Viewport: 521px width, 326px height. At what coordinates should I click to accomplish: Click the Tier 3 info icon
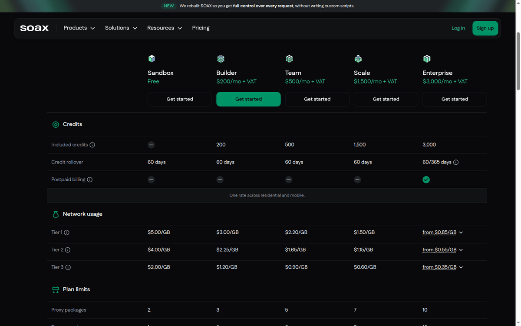tap(68, 267)
